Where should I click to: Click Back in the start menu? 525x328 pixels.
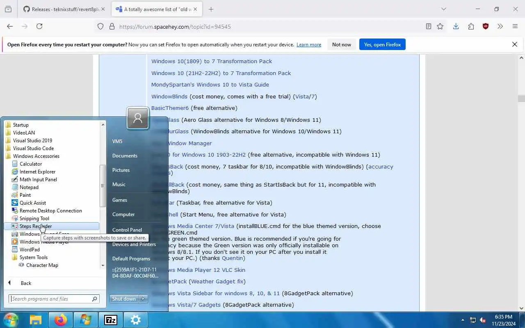(26, 283)
